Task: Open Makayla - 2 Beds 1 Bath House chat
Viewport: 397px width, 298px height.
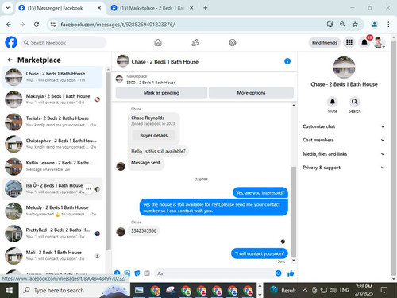Action: 52,99
